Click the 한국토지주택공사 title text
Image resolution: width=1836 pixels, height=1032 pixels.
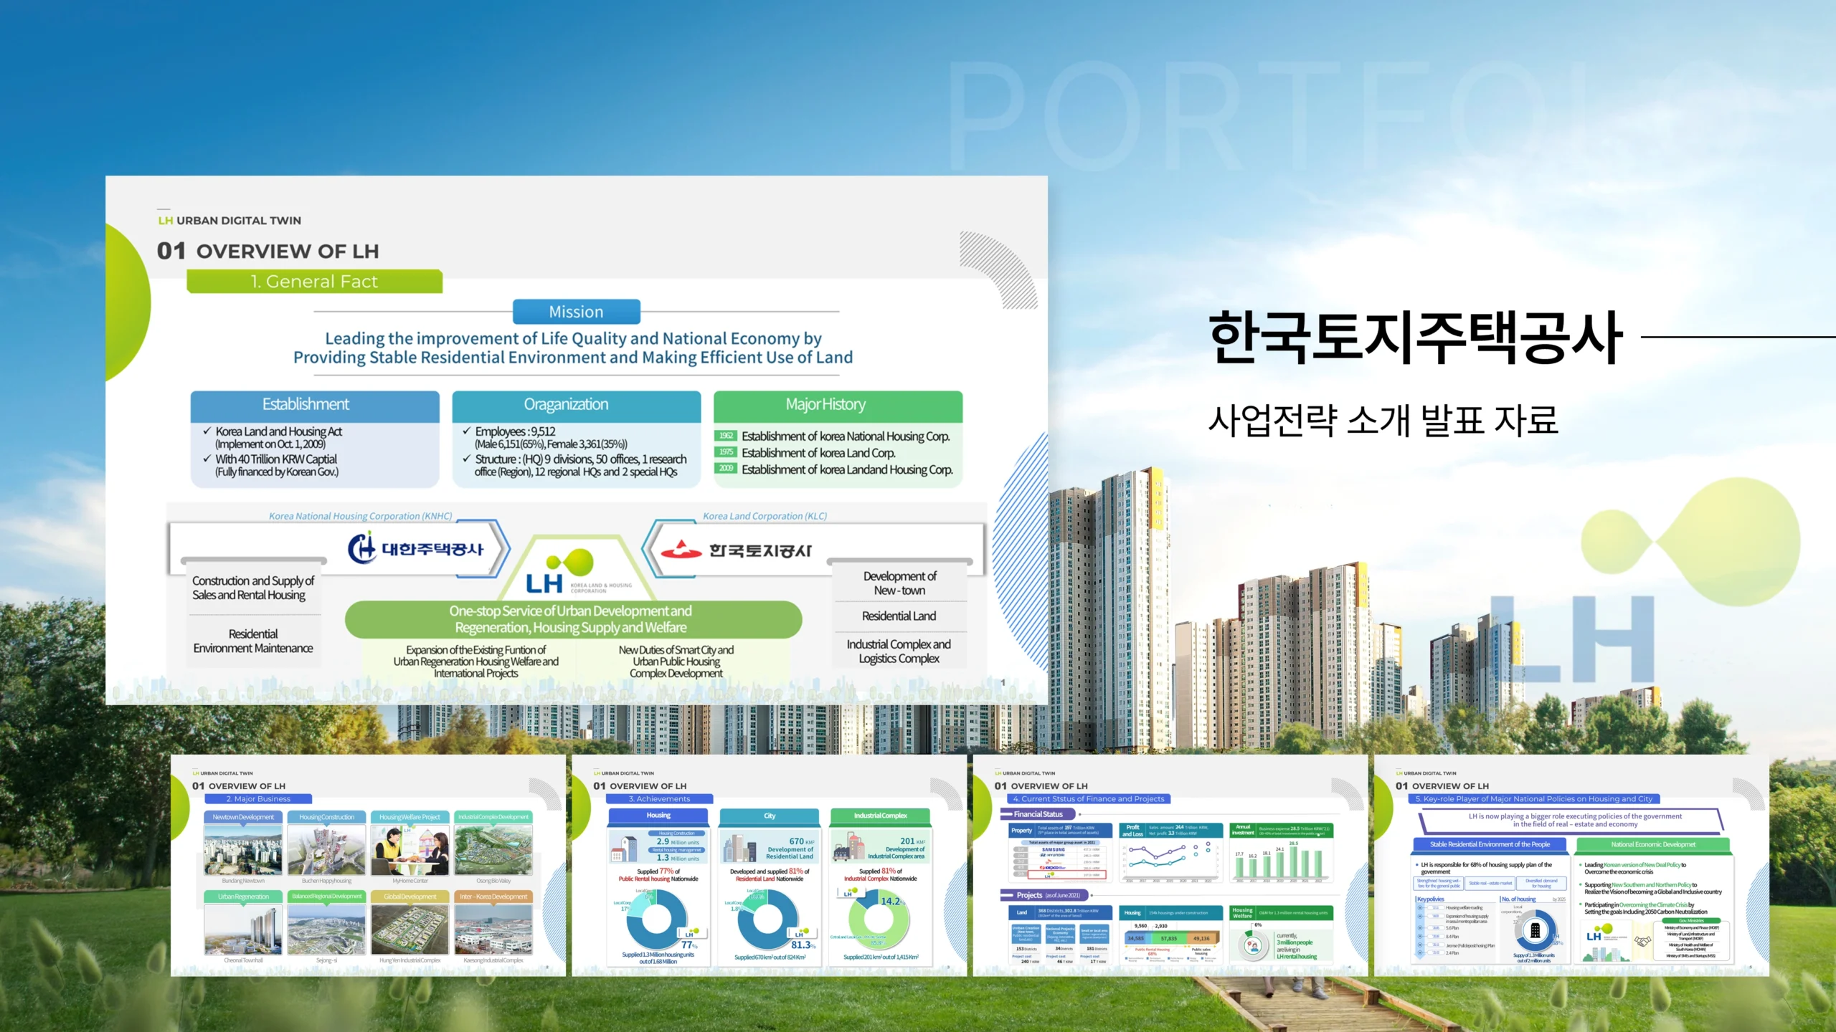point(1414,338)
